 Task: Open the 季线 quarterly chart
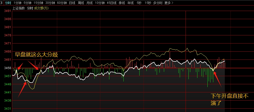(x=122, y=3)
